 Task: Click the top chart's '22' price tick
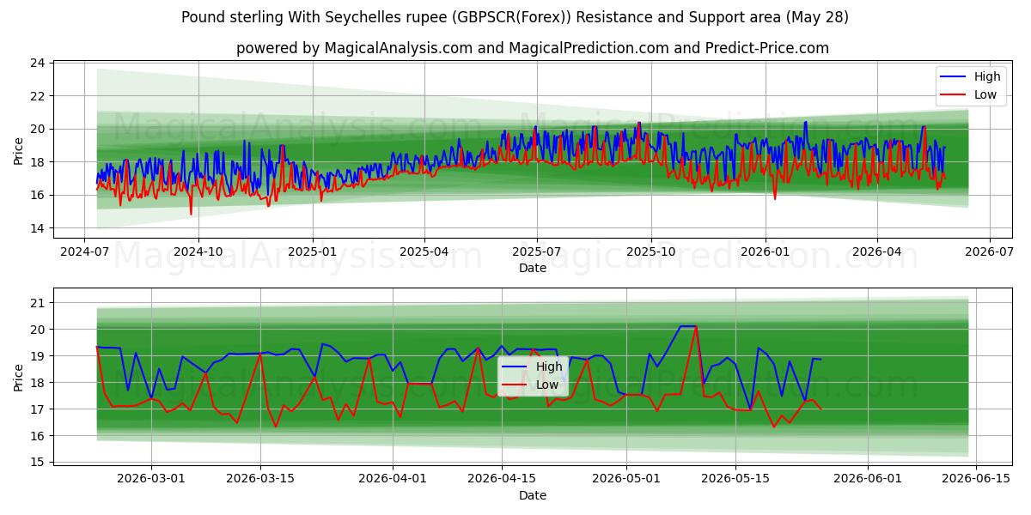click(x=38, y=96)
